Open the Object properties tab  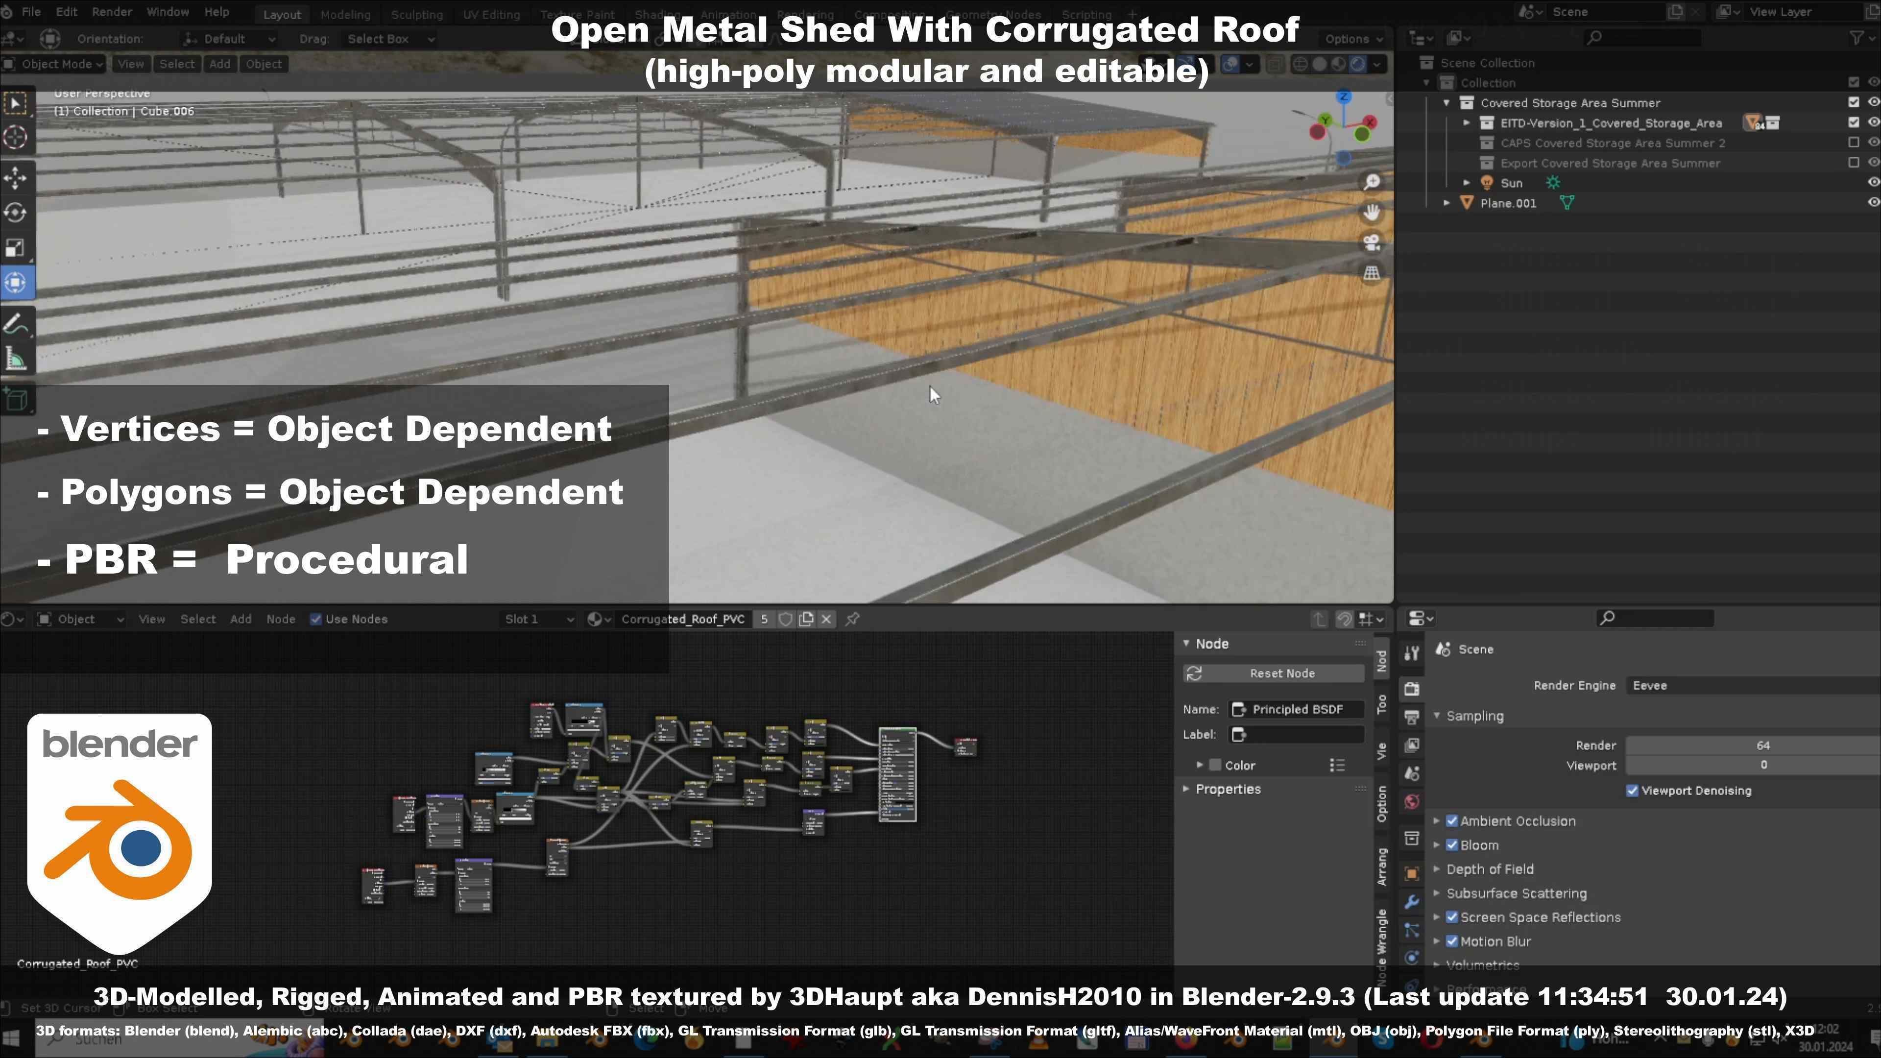pos(1411,873)
